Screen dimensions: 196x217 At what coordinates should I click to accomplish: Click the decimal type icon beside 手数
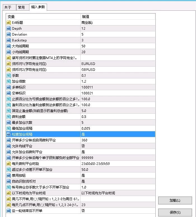[8, 76]
